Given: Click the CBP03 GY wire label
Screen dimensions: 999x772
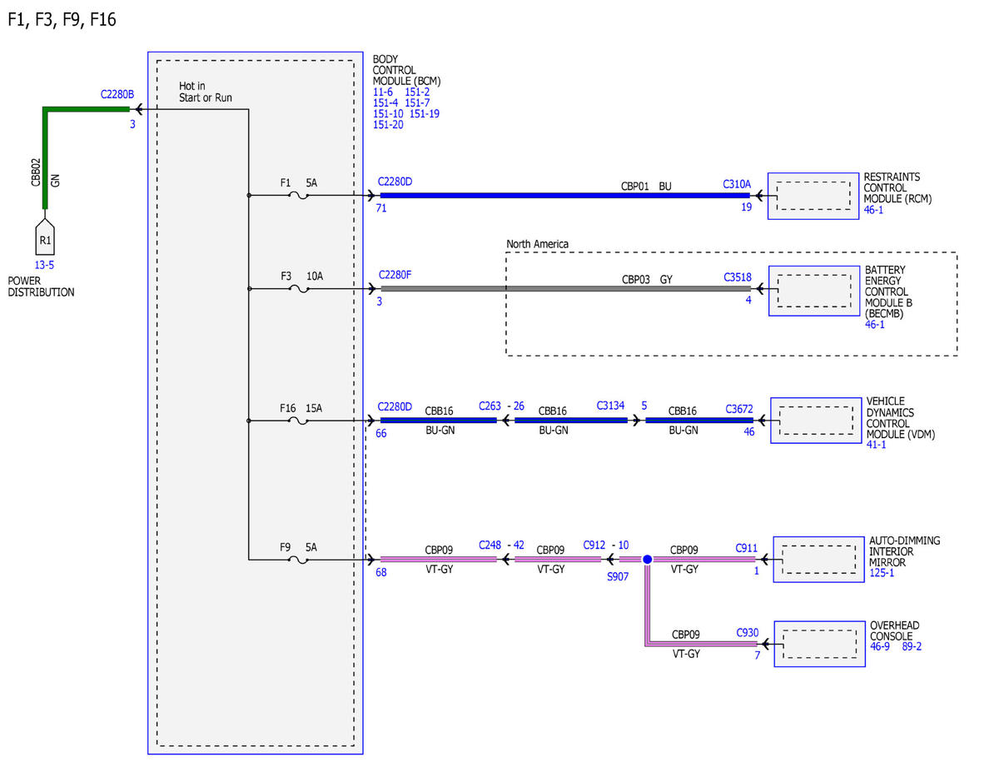Looking at the screenshot, I should click(x=647, y=279).
